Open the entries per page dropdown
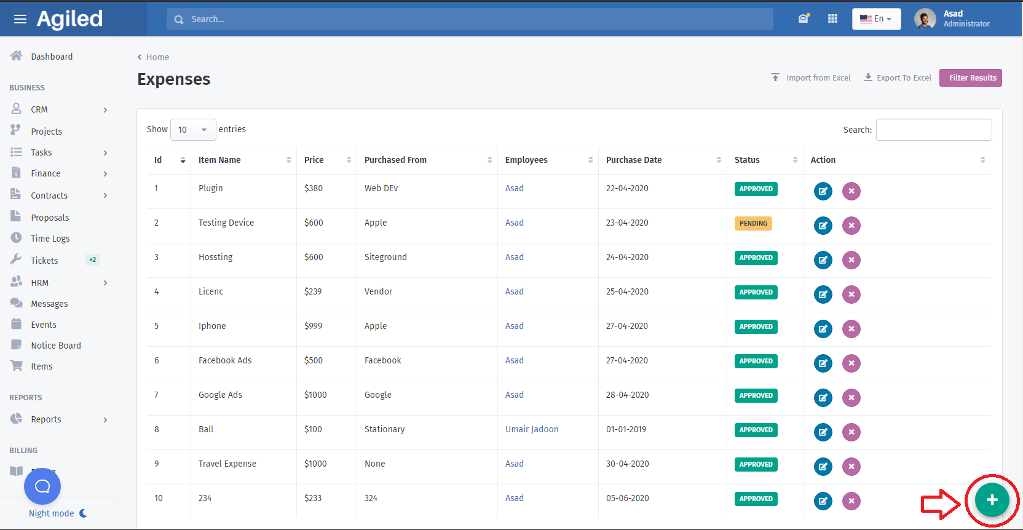 [192, 130]
